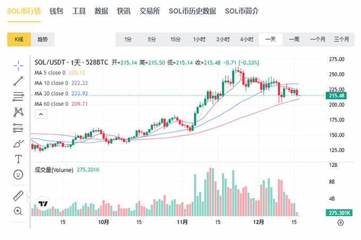This screenshot has height=240, width=361.
Task: Collapse the indicator legend arrow
Action: pyautogui.click(x=39, y=114)
